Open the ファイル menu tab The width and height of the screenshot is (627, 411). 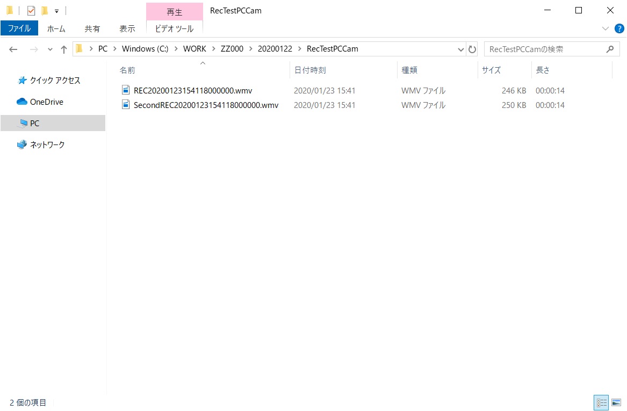(19, 28)
